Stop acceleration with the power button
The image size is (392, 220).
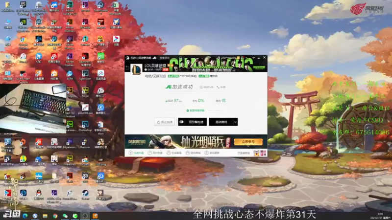pos(165,122)
